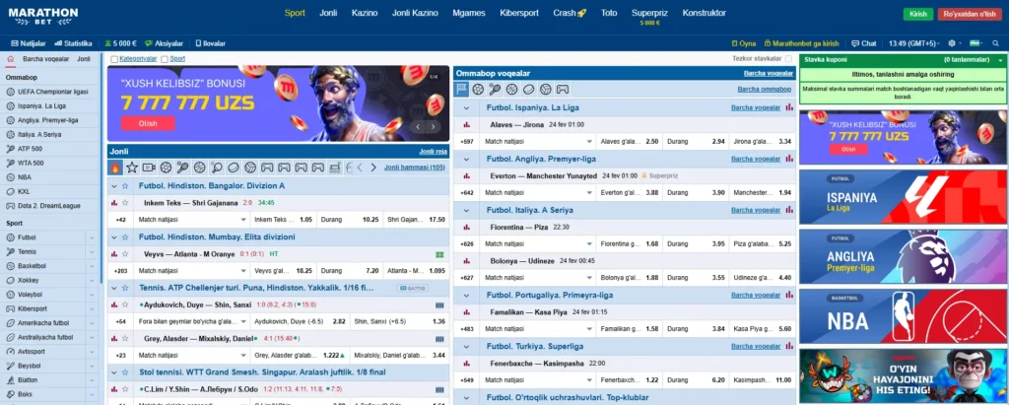Image resolution: width=1009 pixels, height=405 pixels.
Task: Open the Crash game menu item
Action: click(x=570, y=13)
